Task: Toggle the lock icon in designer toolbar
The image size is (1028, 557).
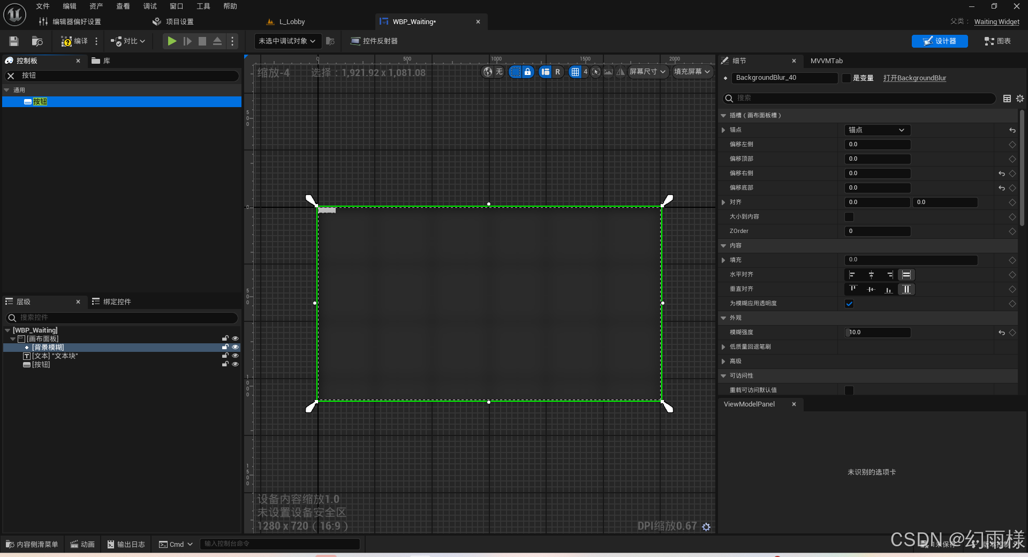Action: (x=528, y=72)
